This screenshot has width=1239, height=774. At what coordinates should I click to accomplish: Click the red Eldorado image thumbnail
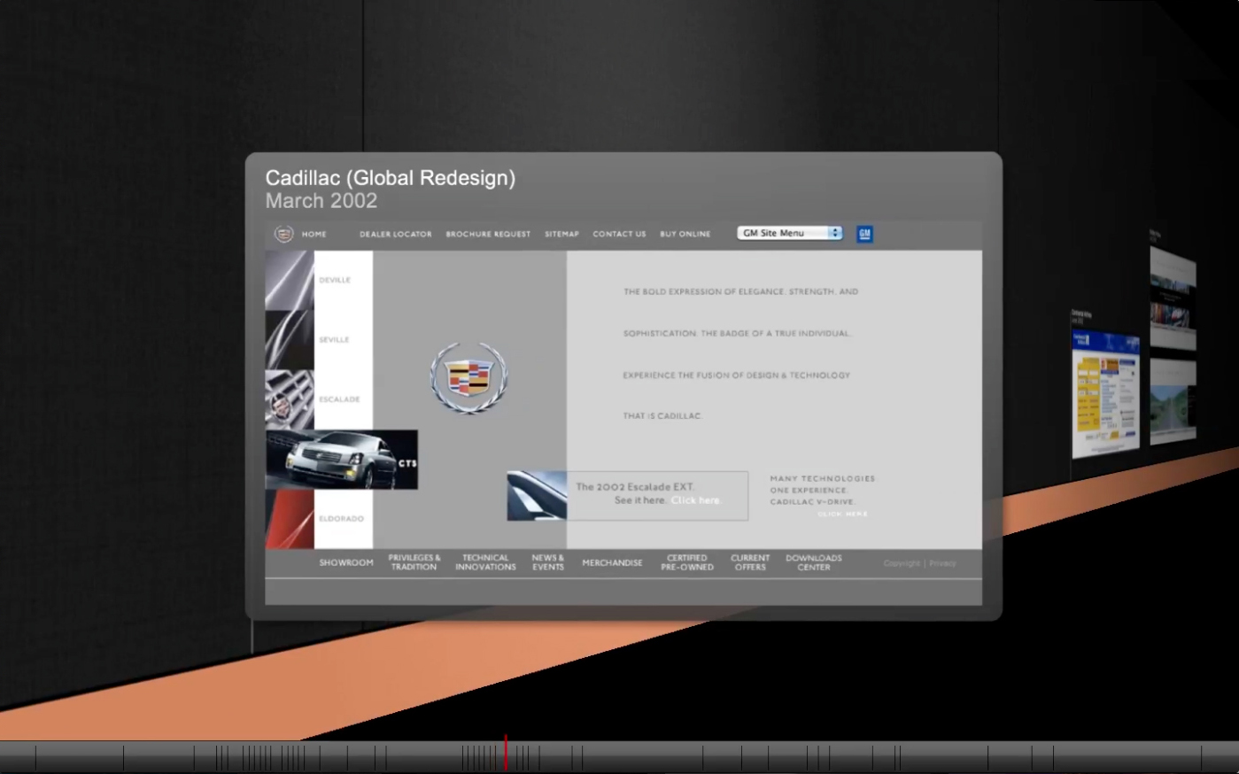pyautogui.click(x=290, y=519)
